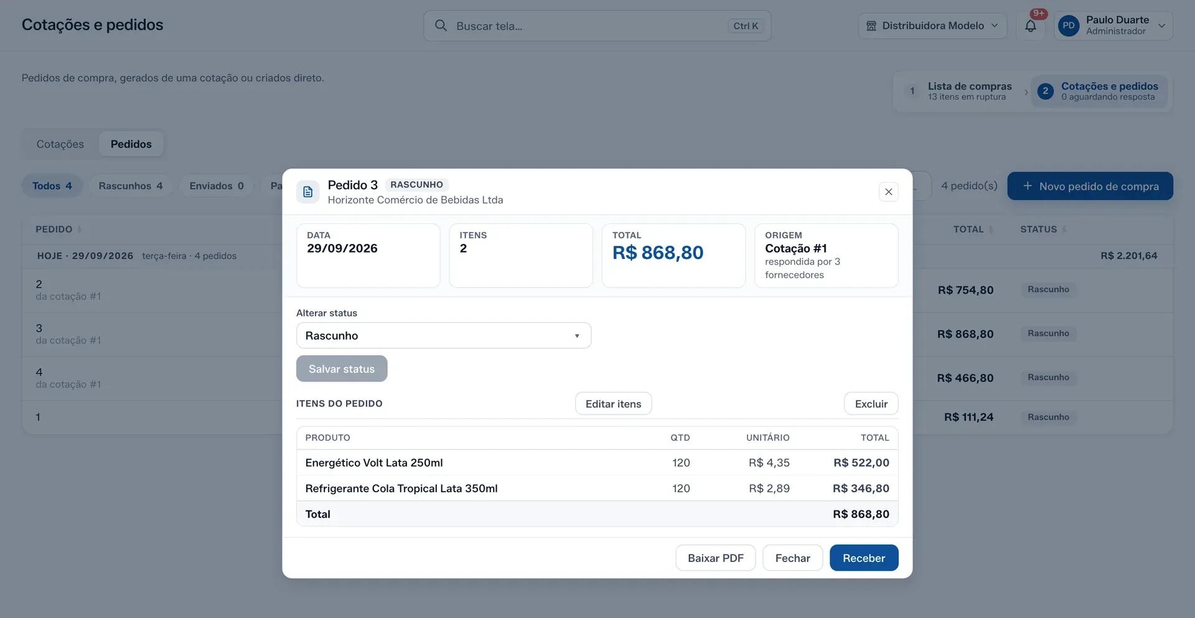Click the R$ 2.201,64 day total
Image resolution: width=1195 pixels, height=618 pixels.
tap(1128, 256)
